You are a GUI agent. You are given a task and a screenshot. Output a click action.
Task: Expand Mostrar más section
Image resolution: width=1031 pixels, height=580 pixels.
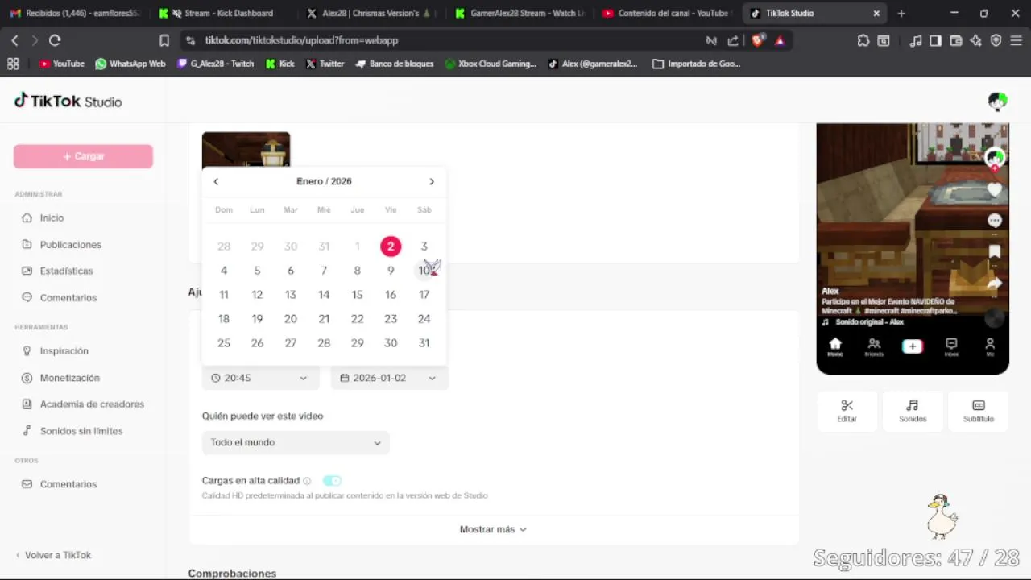pyautogui.click(x=493, y=529)
